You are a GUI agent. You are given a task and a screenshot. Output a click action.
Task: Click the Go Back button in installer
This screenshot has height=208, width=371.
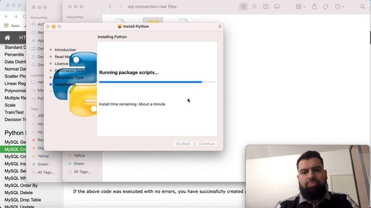[x=183, y=144]
